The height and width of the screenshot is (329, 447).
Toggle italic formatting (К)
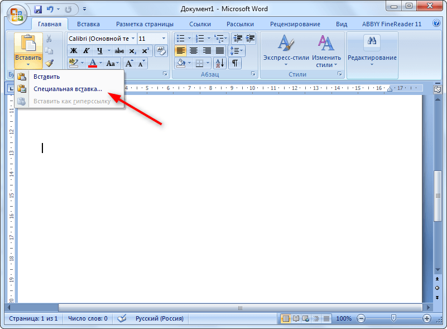[x=86, y=51]
